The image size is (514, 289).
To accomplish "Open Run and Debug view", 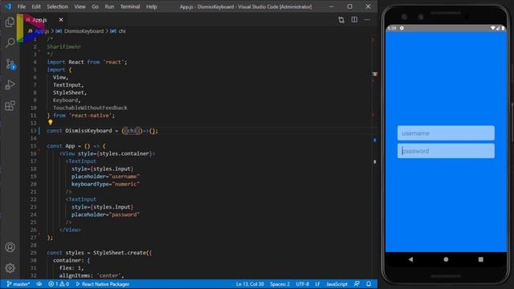I will coord(10,84).
